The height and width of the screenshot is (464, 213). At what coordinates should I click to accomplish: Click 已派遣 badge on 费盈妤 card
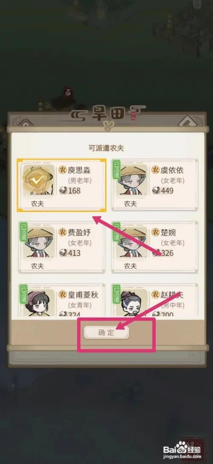pyautogui.click(x=23, y=232)
